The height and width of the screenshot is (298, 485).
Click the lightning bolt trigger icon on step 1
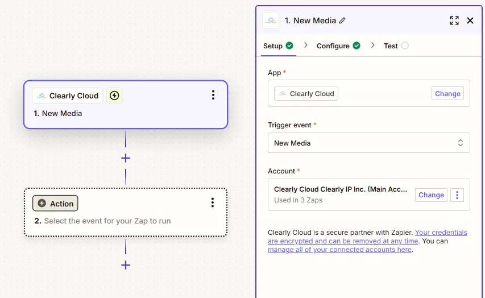114,96
